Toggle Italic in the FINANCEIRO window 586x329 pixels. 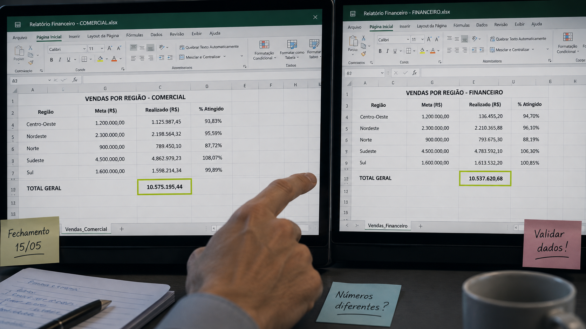coord(387,51)
